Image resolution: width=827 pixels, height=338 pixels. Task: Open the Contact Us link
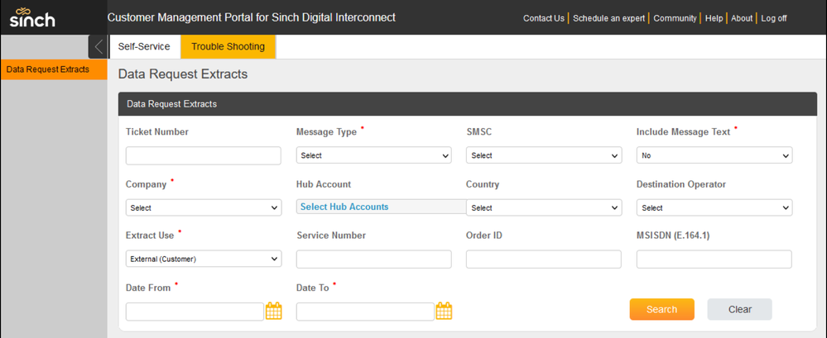pyautogui.click(x=544, y=18)
